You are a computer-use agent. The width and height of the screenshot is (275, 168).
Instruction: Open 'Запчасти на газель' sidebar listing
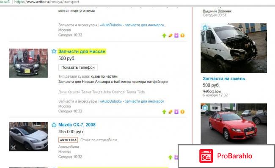[224, 78]
